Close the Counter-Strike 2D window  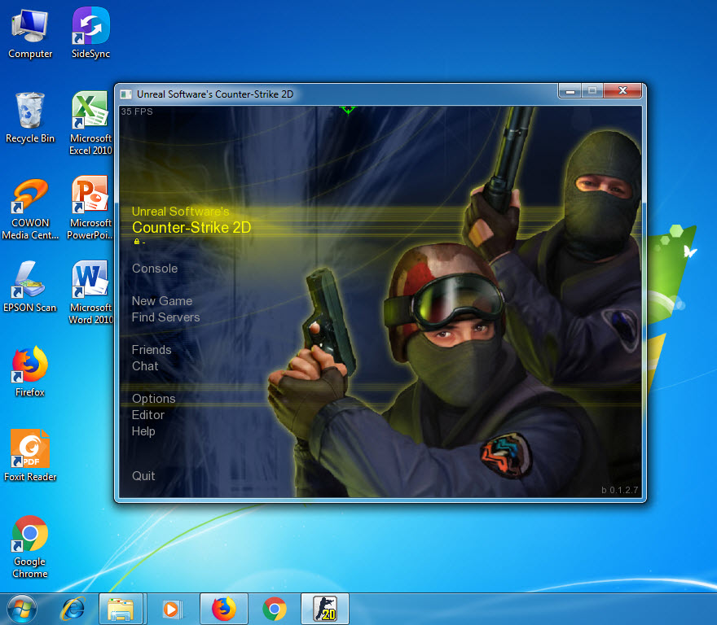pos(622,91)
